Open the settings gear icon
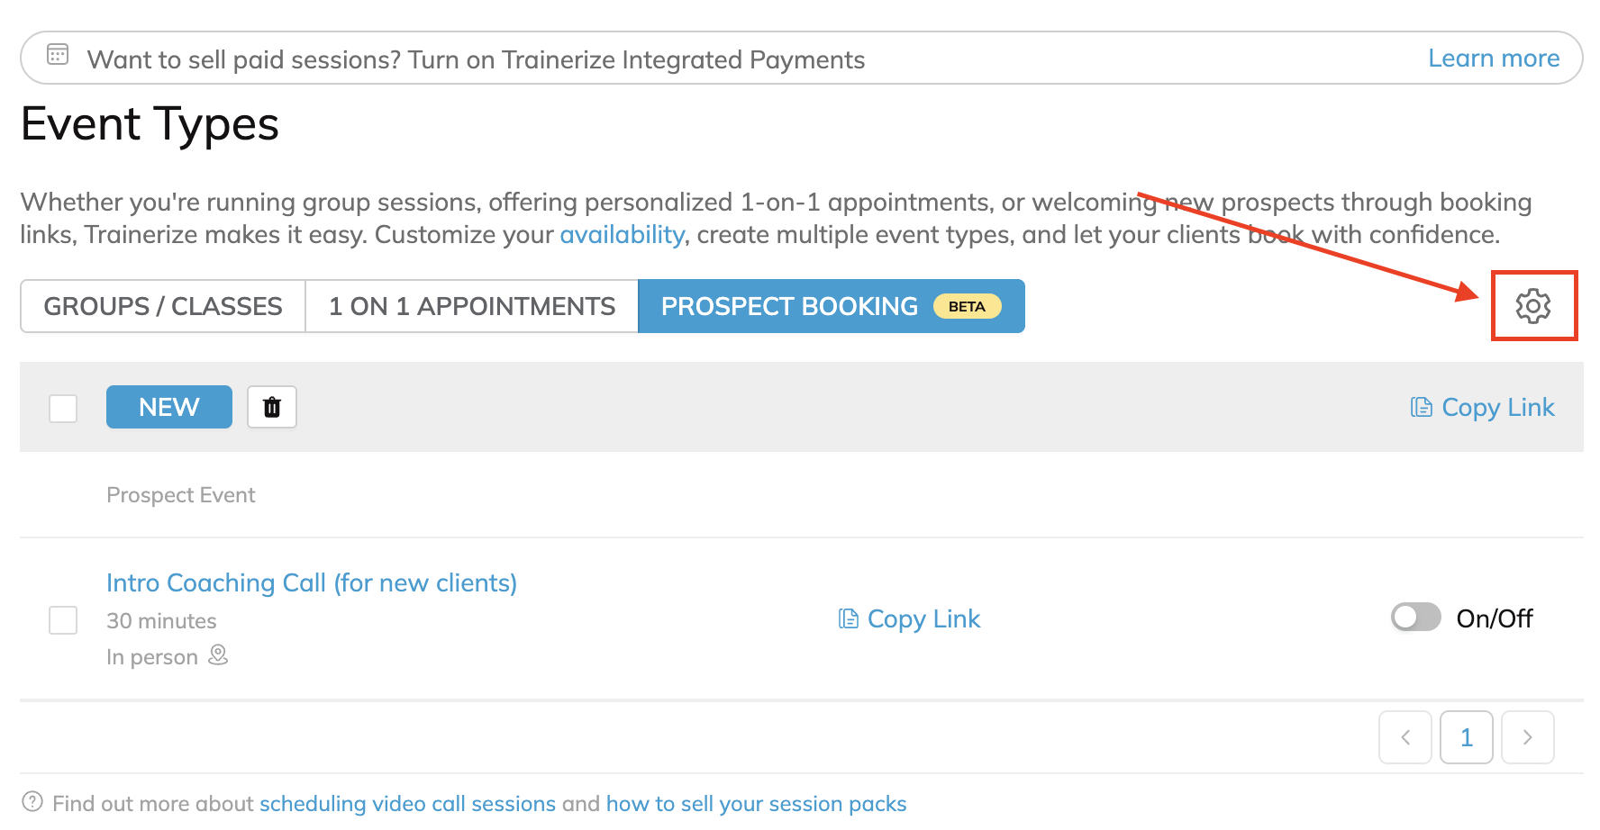The height and width of the screenshot is (830, 1600). [x=1533, y=306]
